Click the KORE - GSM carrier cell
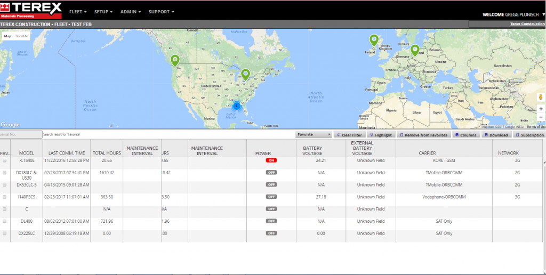Screen dimensions: 546x275 (444, 160)
